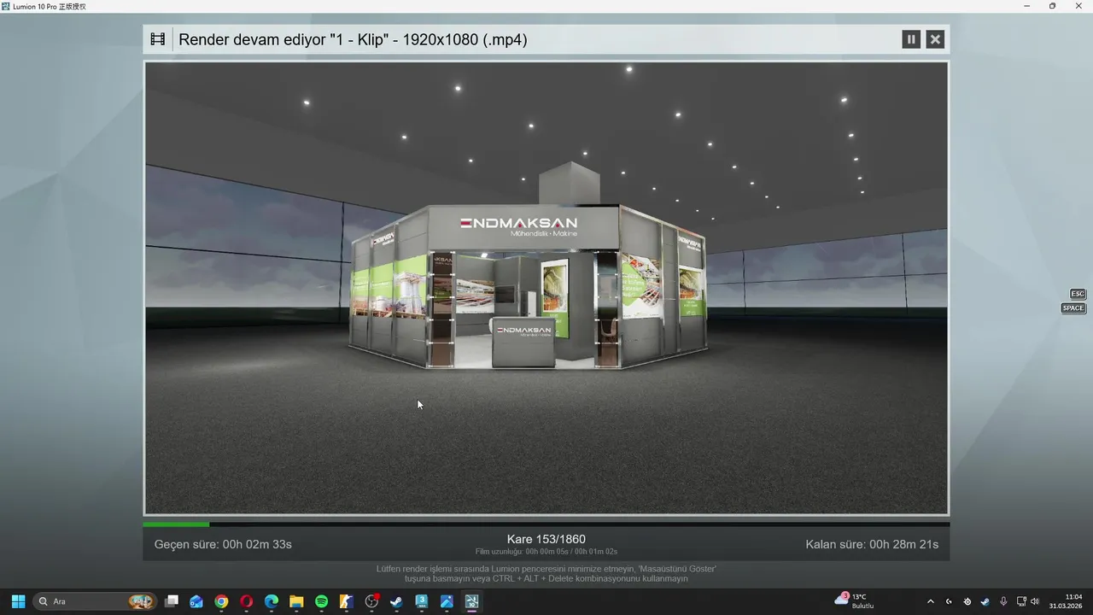The height and width of the screenshot is (615, 1093).
Task: Open Outlook from the taskbar
Action: (x=196, y=601)
